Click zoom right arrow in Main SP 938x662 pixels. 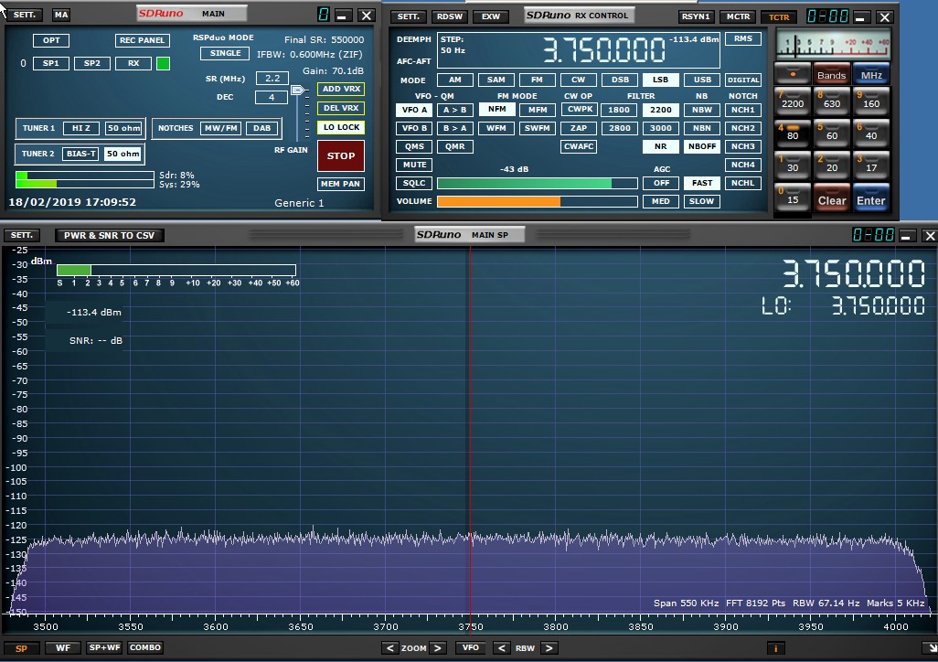(437, 648)
